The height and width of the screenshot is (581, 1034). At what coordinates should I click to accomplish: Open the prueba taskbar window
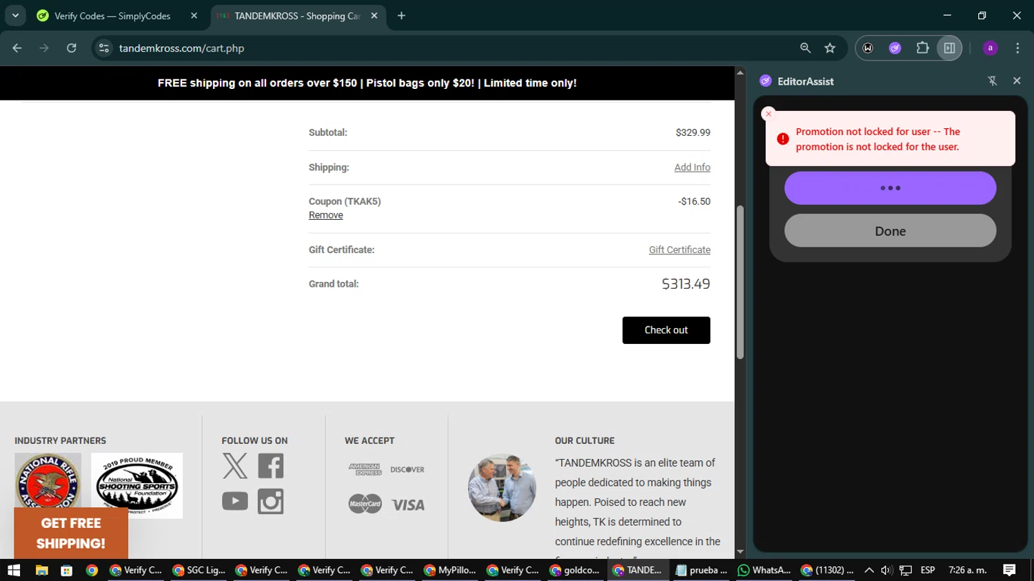coord(702,570)
